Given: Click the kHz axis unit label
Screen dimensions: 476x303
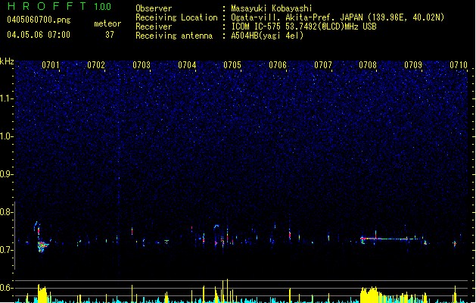Looking at the screenshot, I should 7,61.
